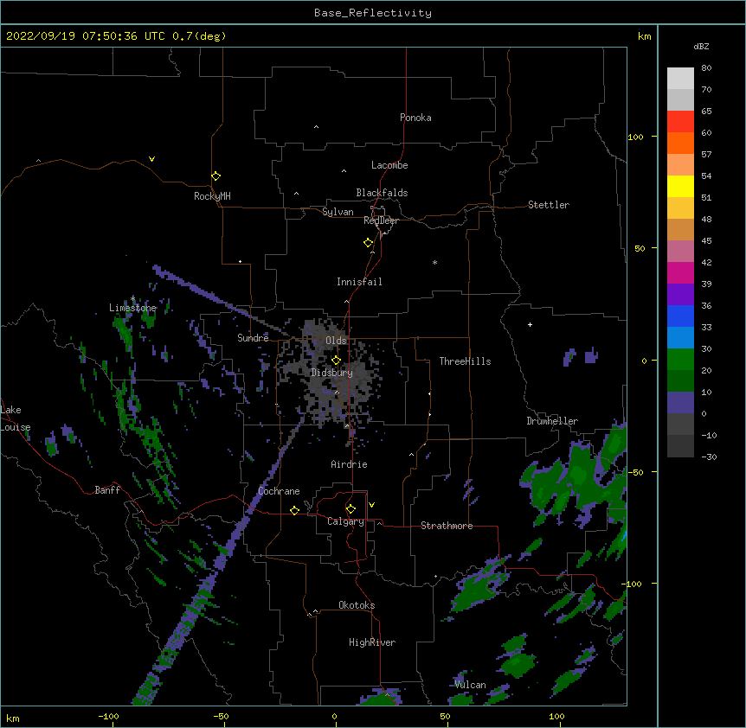Select the HighRiver label

coord(372,642)
